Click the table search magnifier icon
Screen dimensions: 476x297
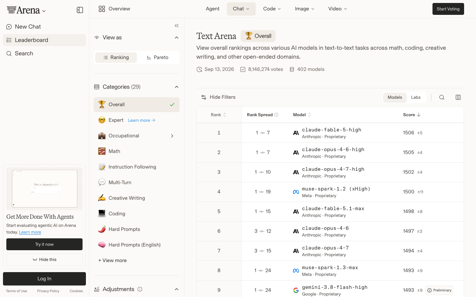point(442,97)
